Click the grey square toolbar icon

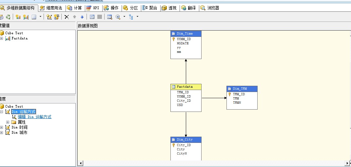[x=100, y=17]
